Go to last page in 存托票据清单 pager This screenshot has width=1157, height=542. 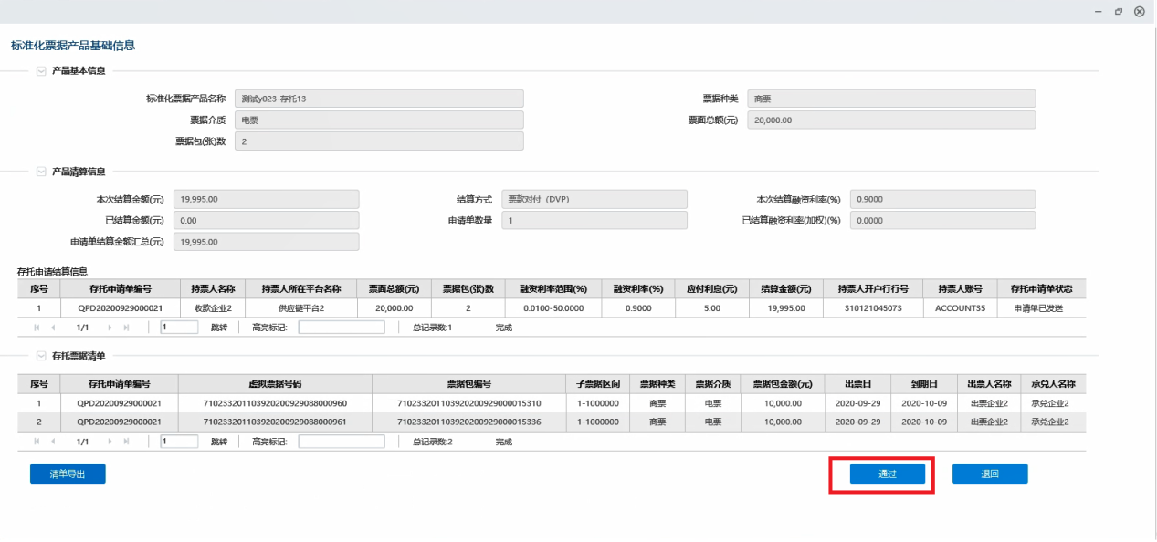[128, 442]
